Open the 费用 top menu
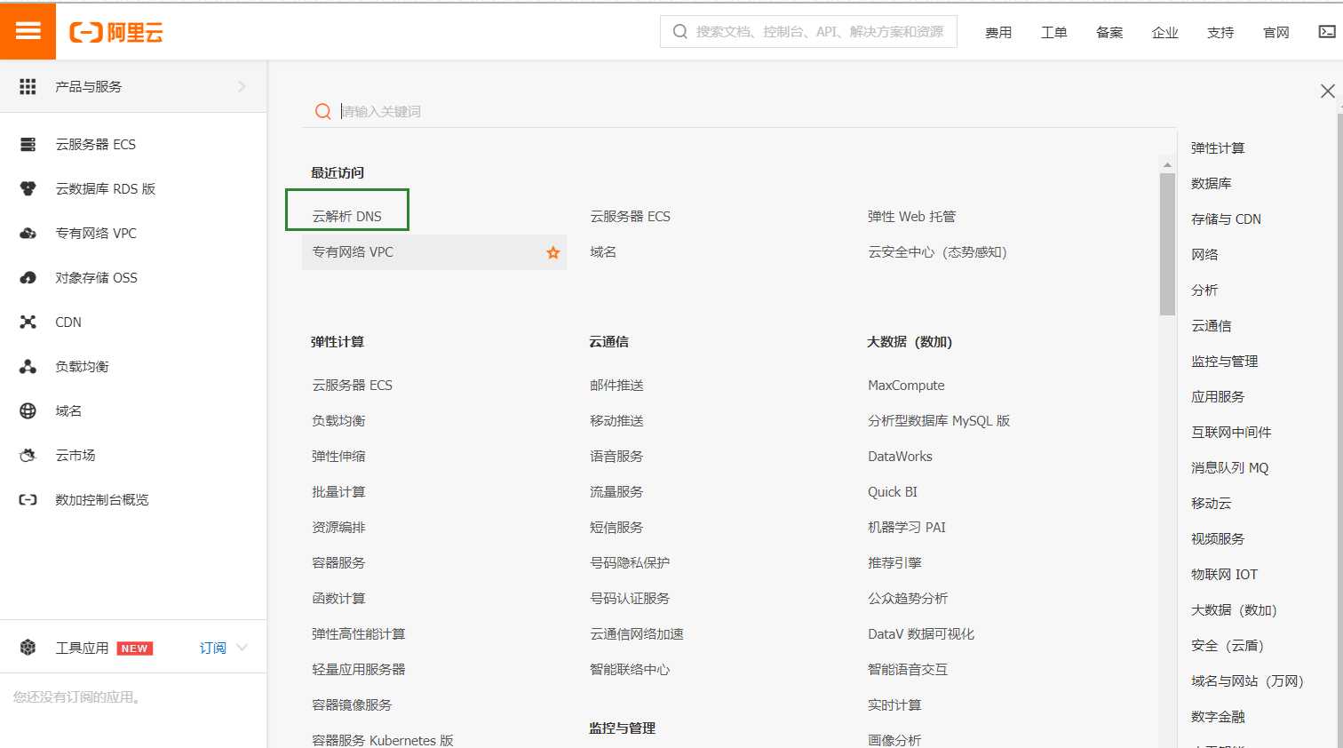Image resolution: width=1343 pixels, height=748 pixels. click(x=998, y=32)
